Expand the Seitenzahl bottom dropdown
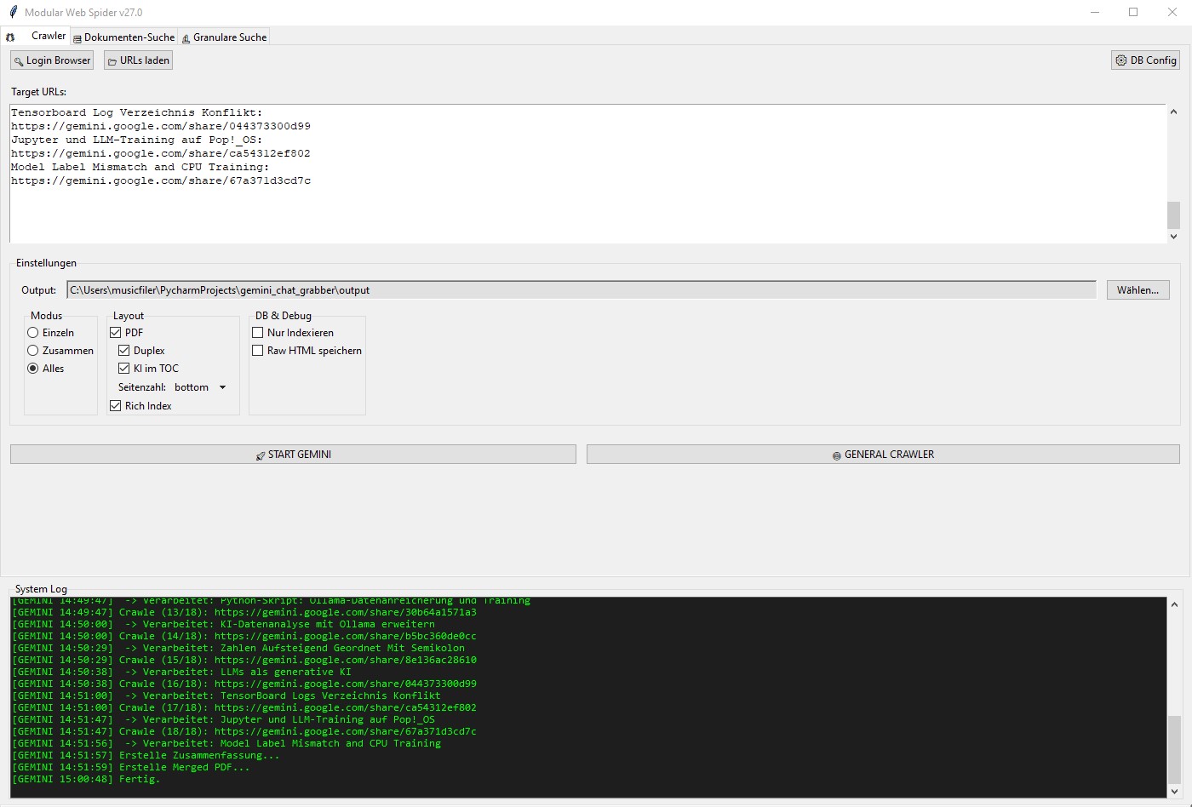Screen dimensions: 1192x807 pyautogui.click(x=201, y=387)
